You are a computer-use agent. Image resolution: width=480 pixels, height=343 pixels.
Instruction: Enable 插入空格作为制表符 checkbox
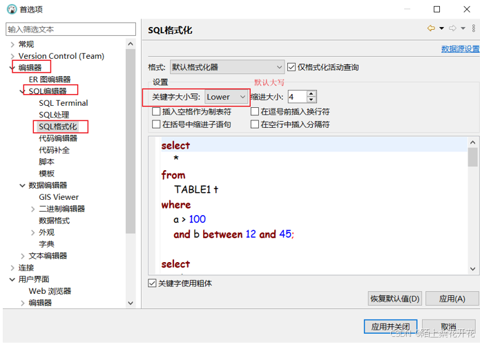pos(156,111)
